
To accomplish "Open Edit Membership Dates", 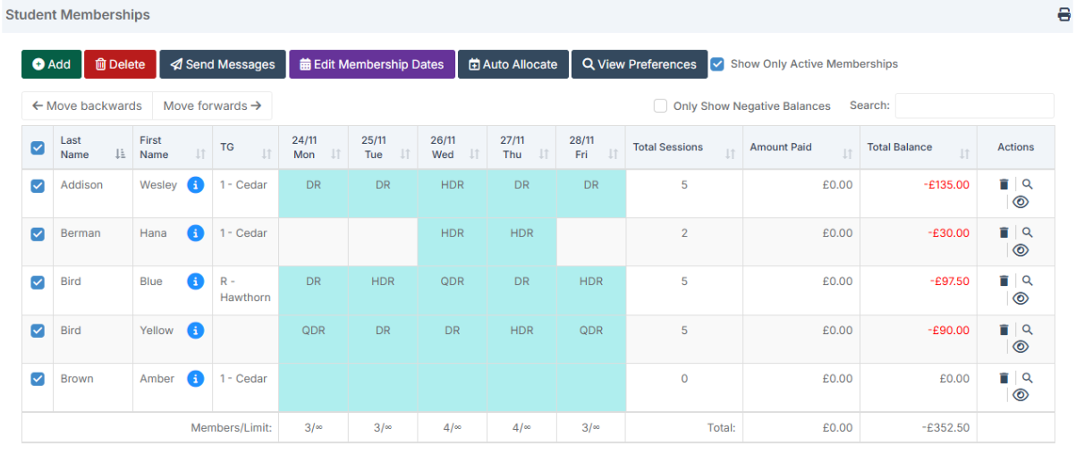I will 372,64.
